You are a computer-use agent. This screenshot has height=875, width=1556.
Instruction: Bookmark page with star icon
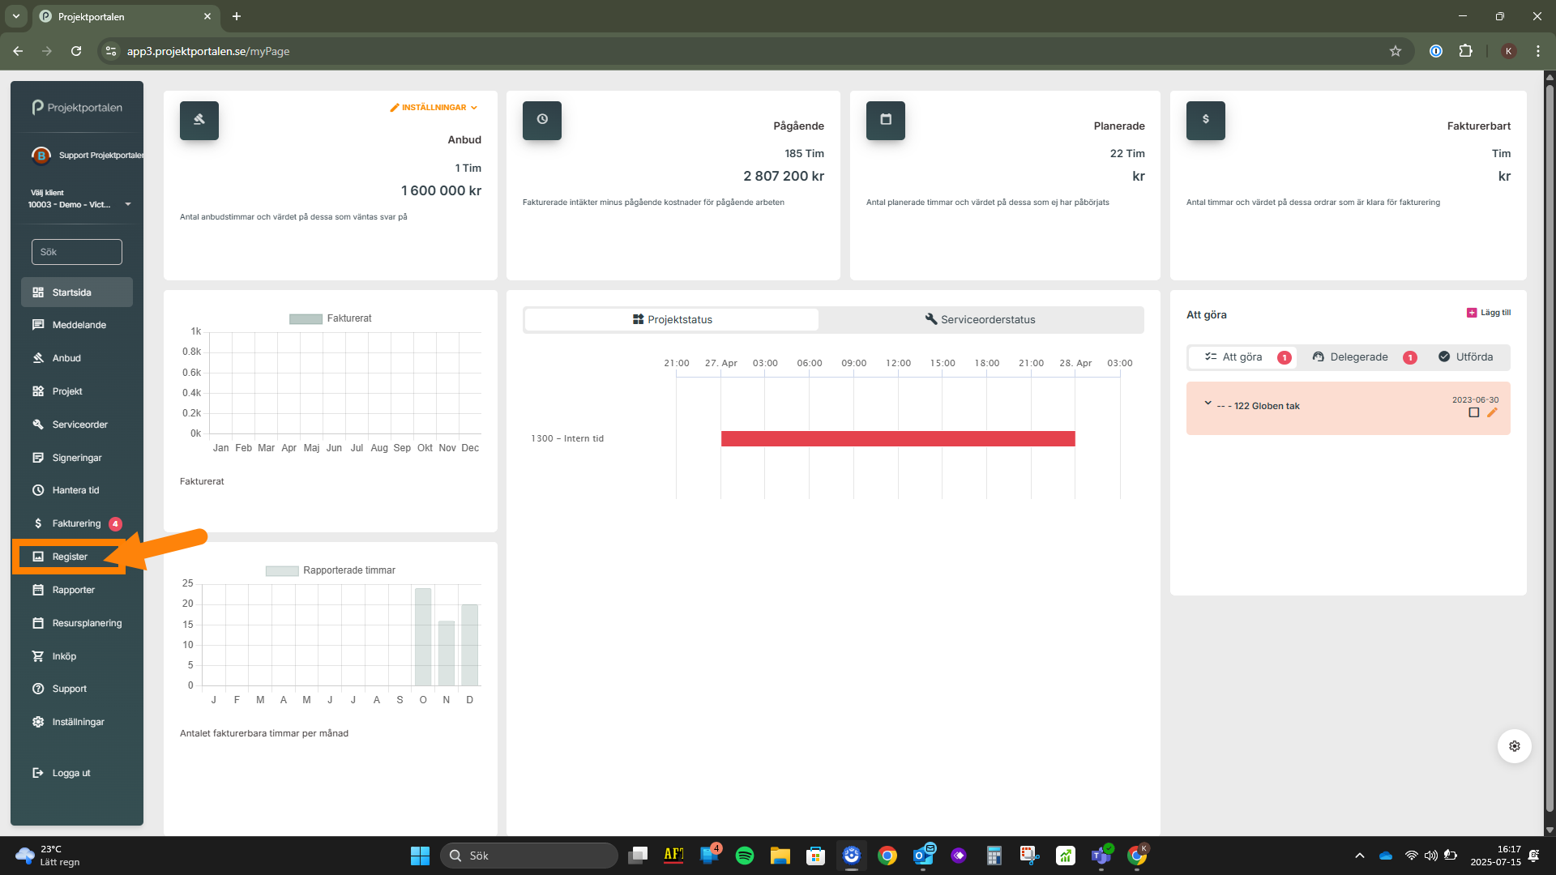(1396, 51)
